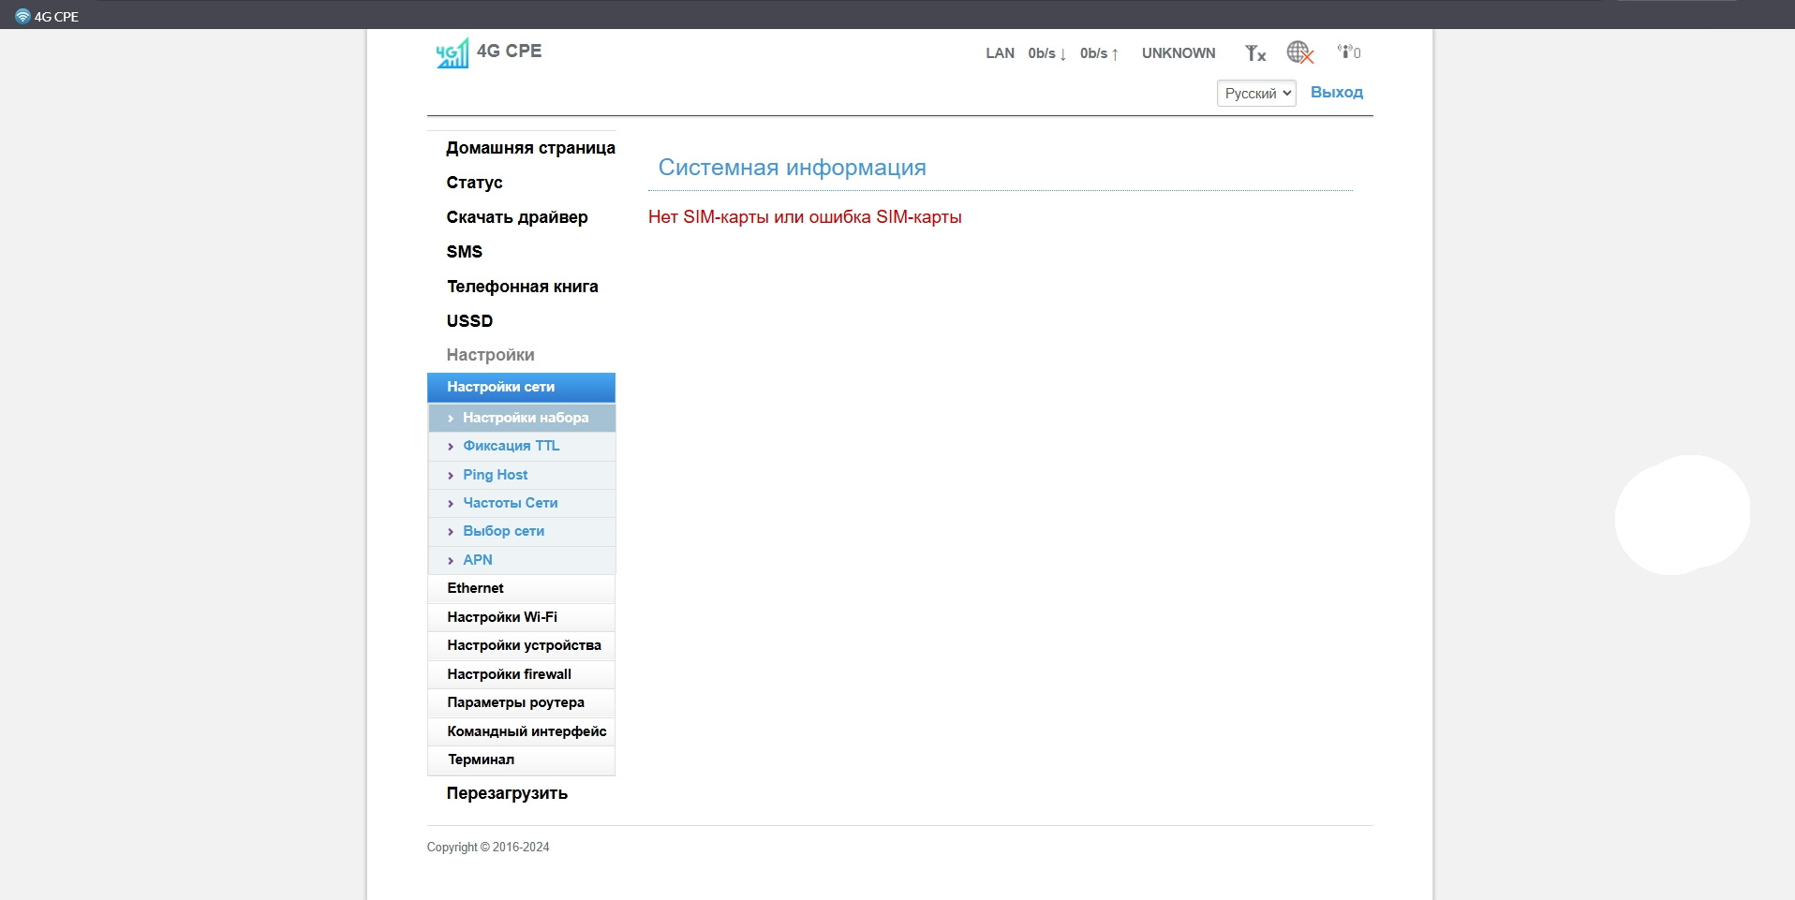Click the Нет SIM-карты error message

tap(805, 217)
